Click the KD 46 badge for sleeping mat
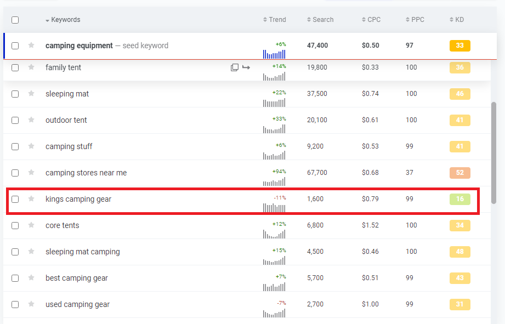This screenshot has width=505, height=324. coord(460,94)
